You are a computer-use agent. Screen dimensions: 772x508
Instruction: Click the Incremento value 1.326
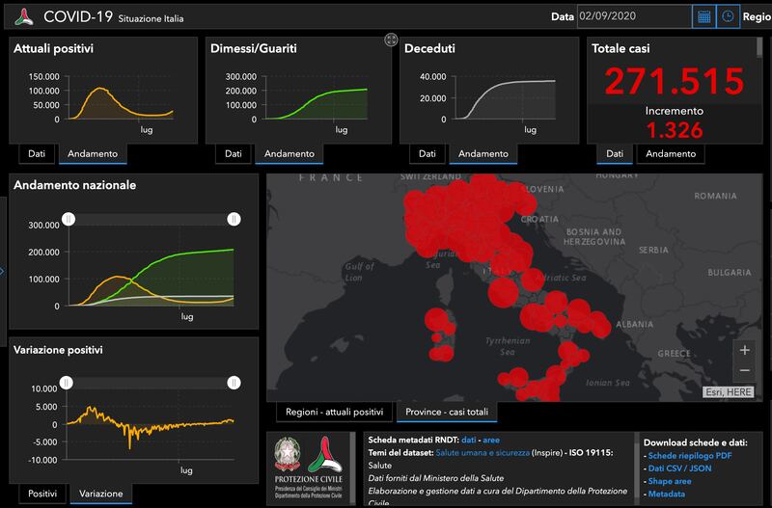point(674,130)
